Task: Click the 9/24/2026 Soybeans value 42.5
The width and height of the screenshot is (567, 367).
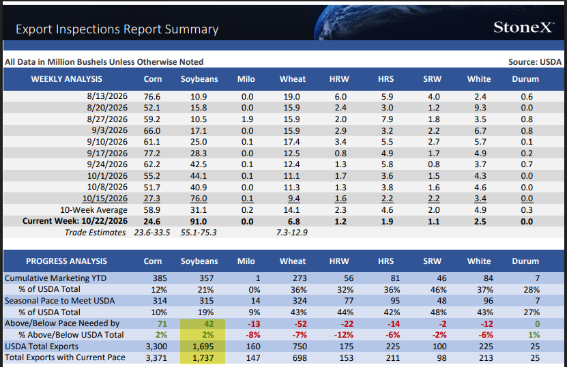Action: tap(199, 164)
